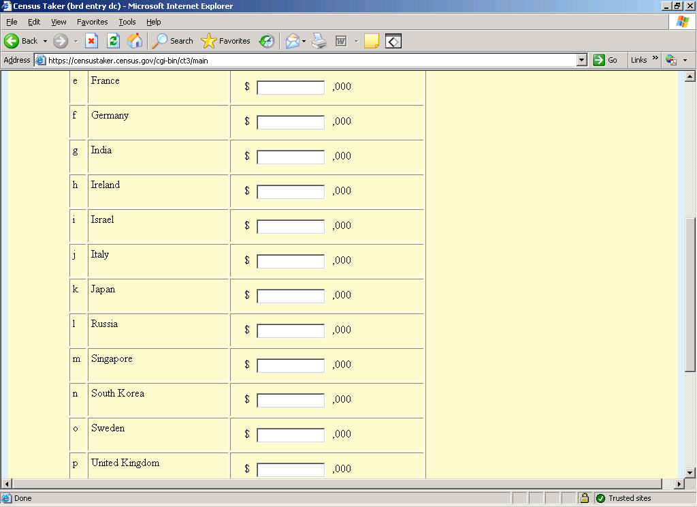Open the Tools menu

127,22
